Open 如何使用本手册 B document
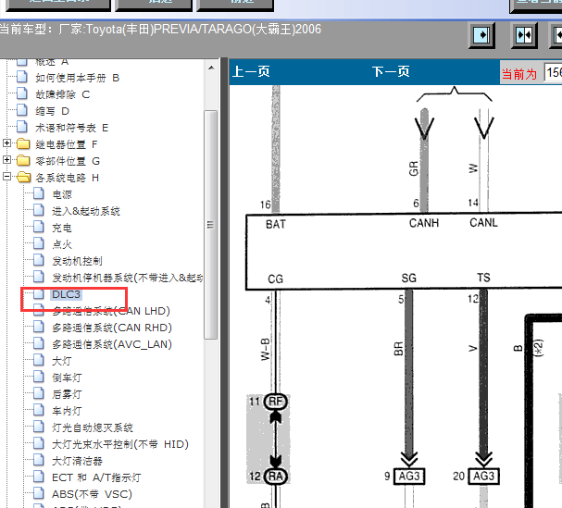562x508 pixels. [x=77, y=78]
